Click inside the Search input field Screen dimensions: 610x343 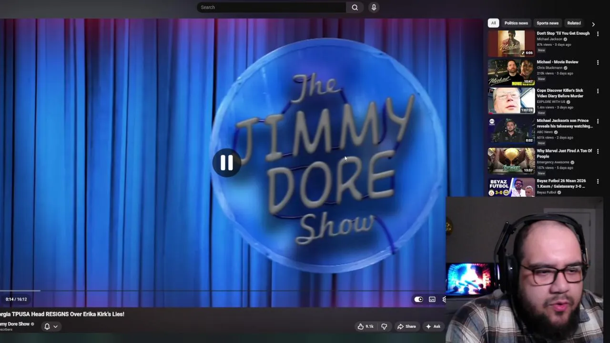click(271, 7)
